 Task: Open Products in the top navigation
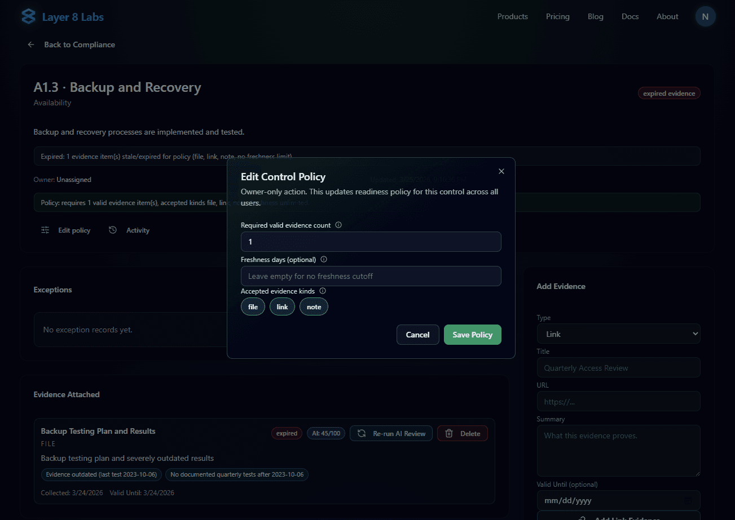[512, 16]
